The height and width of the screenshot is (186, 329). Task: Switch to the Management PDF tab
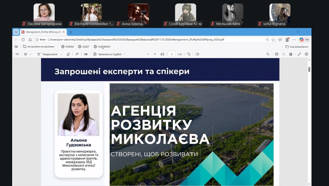pos(42,32)
